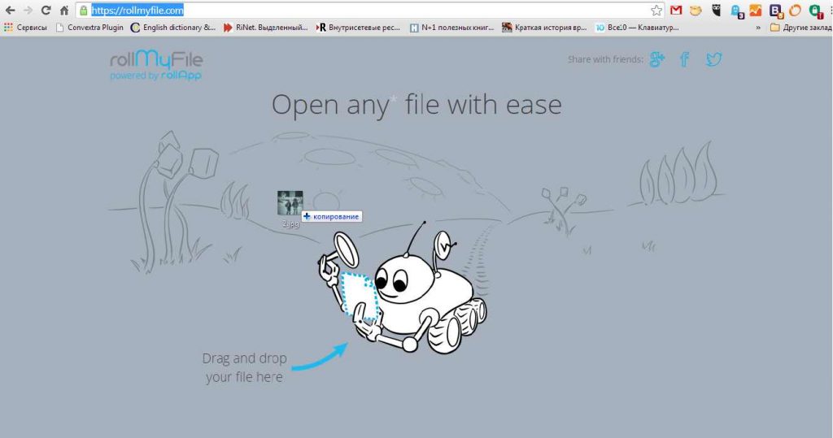Screen dimensions: 833x438
Task: Click the green padlock security icon
Action: (x=84, y=11)
